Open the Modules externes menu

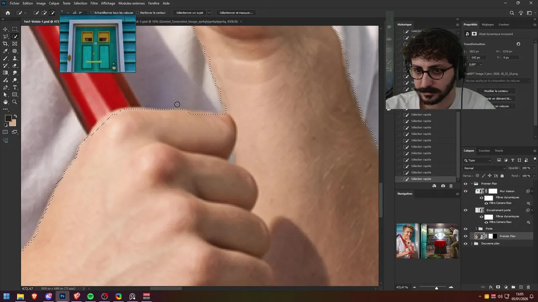coord(132,3)
